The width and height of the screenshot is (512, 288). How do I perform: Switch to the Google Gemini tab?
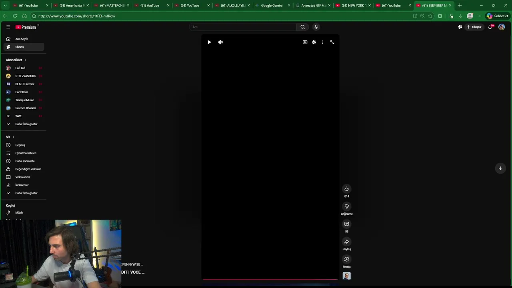point(272,6)
